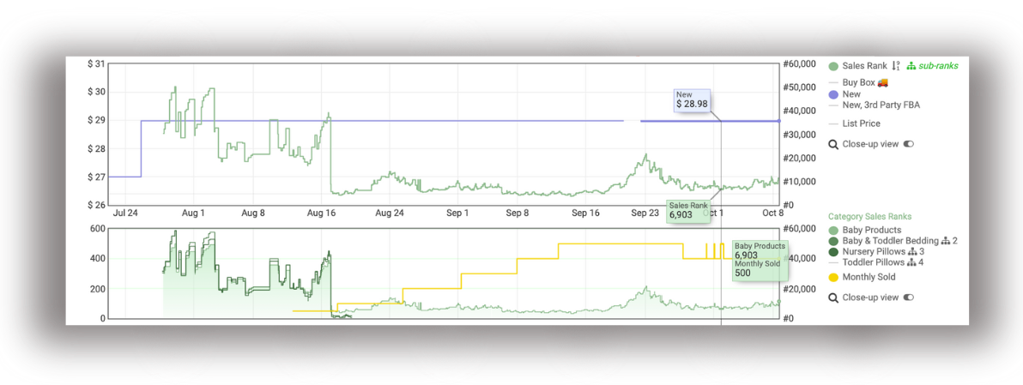Click the Sales Rank 6,903 tooltip

click(687, 210)
